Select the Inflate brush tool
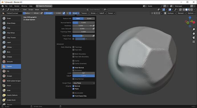This screenshot has height=108, width=197. point(11,47)
